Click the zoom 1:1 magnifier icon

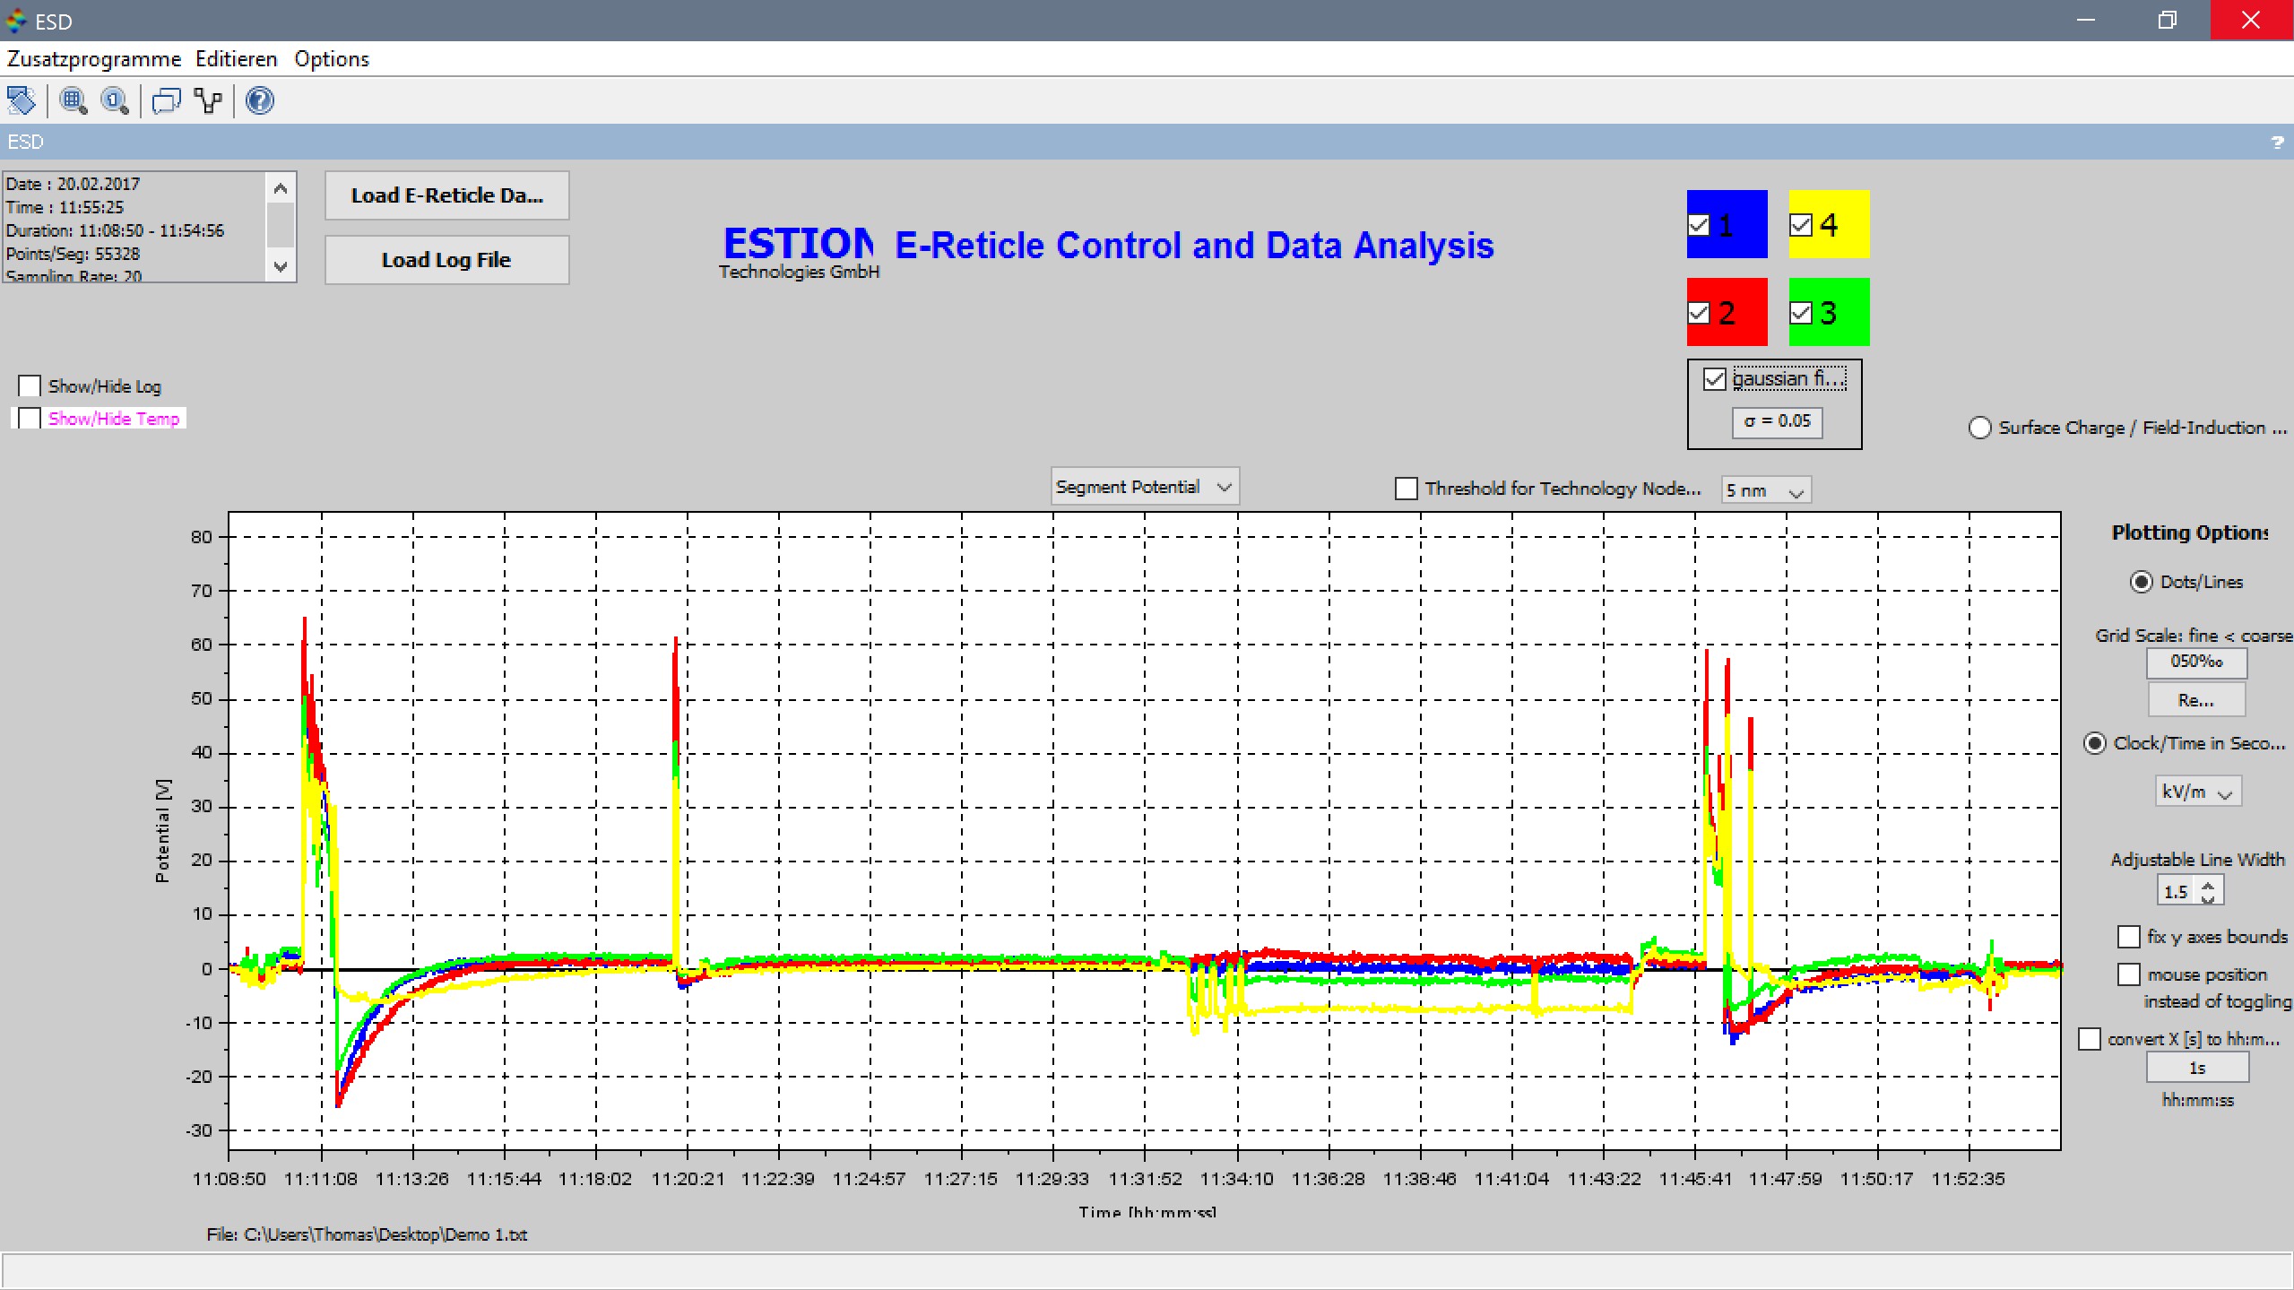(x=115, y=100)
